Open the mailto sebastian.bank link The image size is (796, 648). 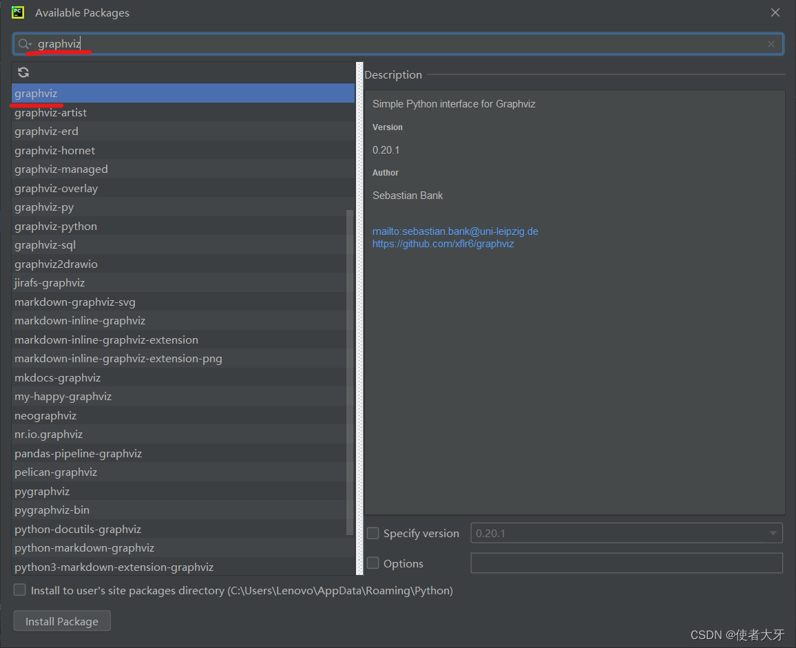point(455,231)
